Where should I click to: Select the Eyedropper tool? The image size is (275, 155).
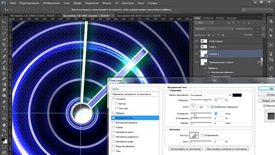pos(4,50)
